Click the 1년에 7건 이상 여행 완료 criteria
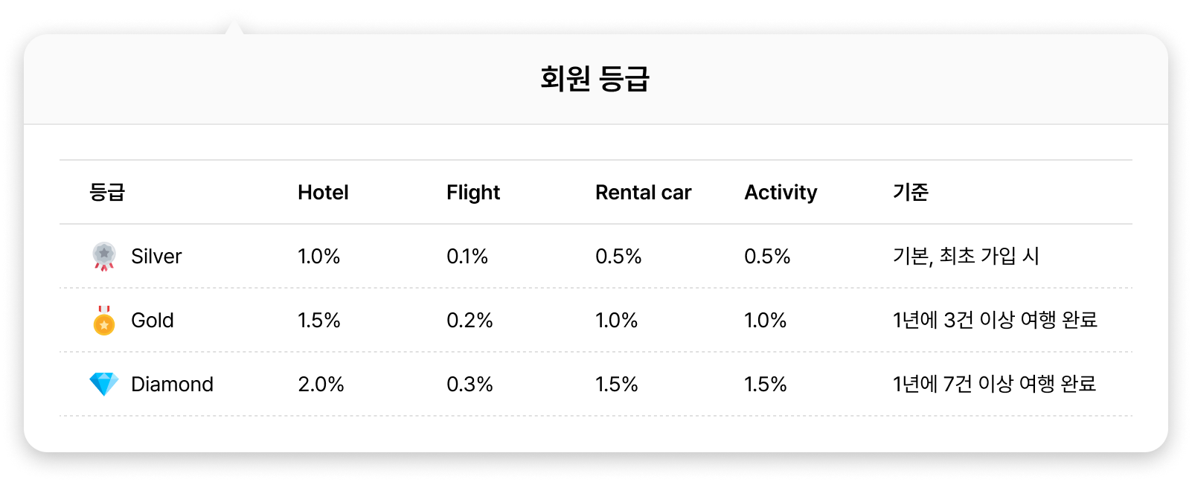Screen dimensions: 1192x482 point(994,385)
